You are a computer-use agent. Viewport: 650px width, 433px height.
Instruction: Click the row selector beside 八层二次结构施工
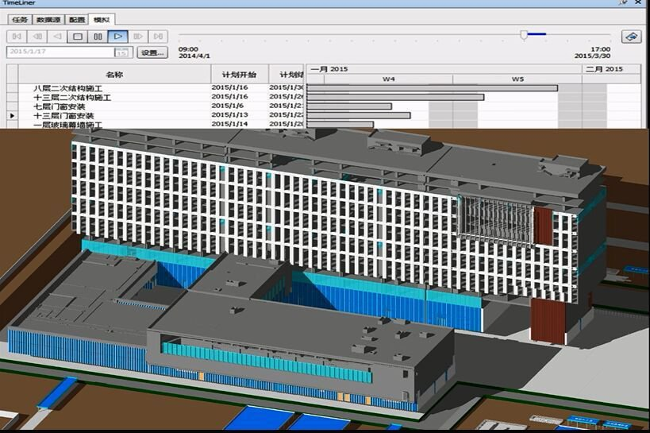(13, 88)
